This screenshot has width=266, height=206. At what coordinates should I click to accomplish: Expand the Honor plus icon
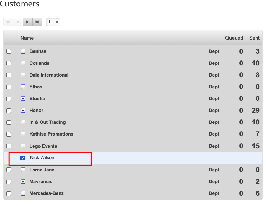[x=23, y=111]
